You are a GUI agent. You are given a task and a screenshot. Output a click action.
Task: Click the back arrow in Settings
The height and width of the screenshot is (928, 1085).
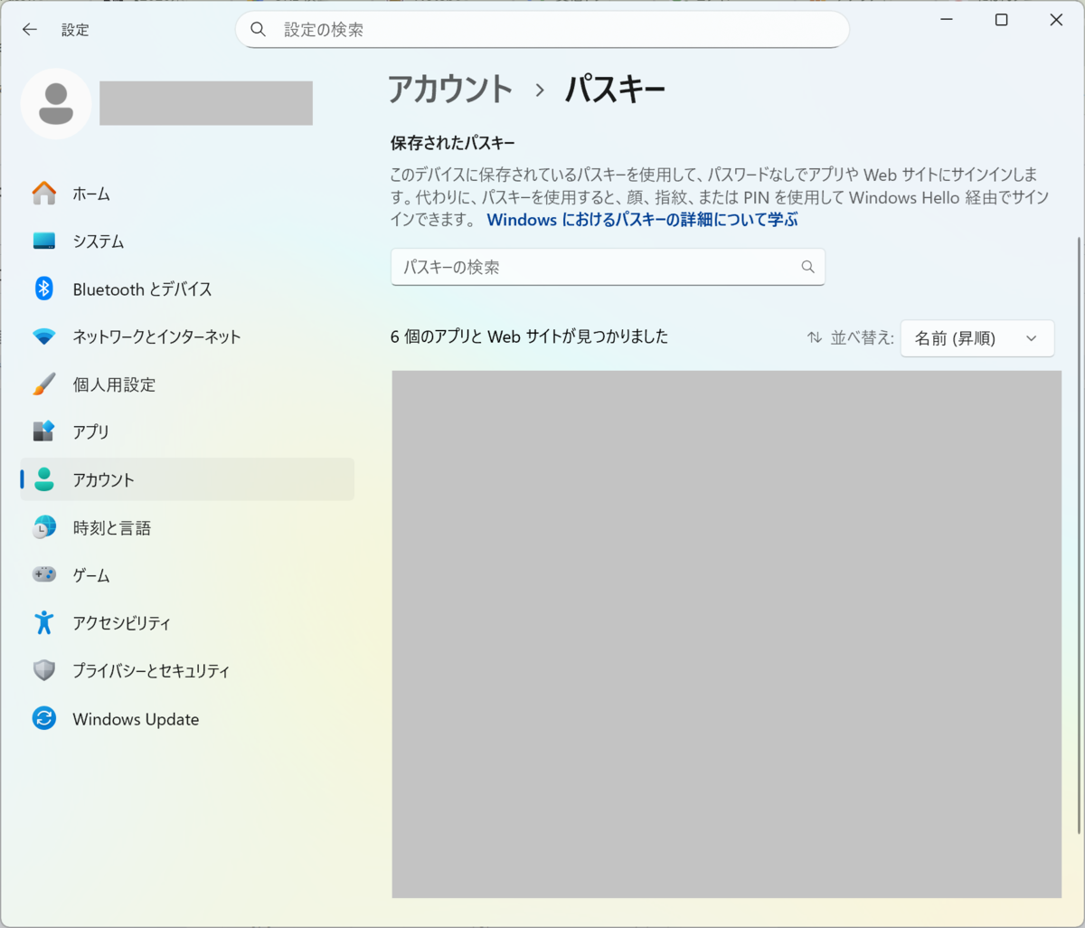point(29,29)
